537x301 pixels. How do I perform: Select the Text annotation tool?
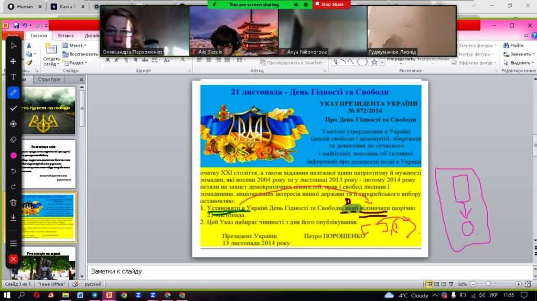(13, 76)
